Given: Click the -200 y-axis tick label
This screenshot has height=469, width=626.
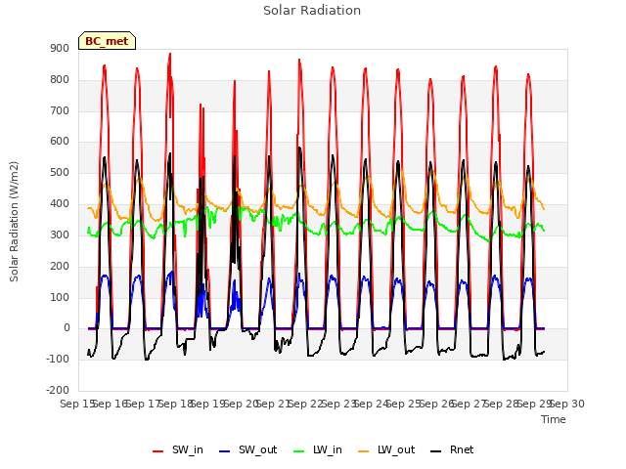Looking at the screenshot, I should 58,390.
